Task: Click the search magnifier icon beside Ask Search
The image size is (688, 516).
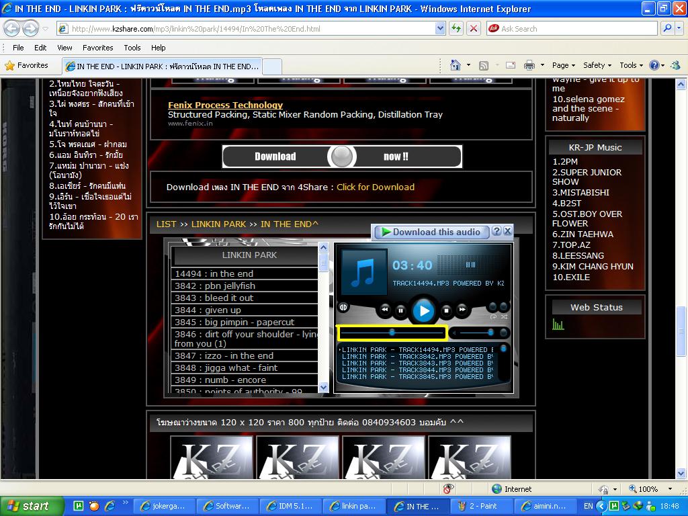Action: pos(667,28)
